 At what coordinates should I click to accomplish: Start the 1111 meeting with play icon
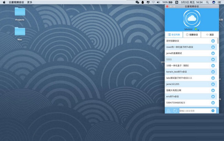pyautogui.click(x=213, y=59)
